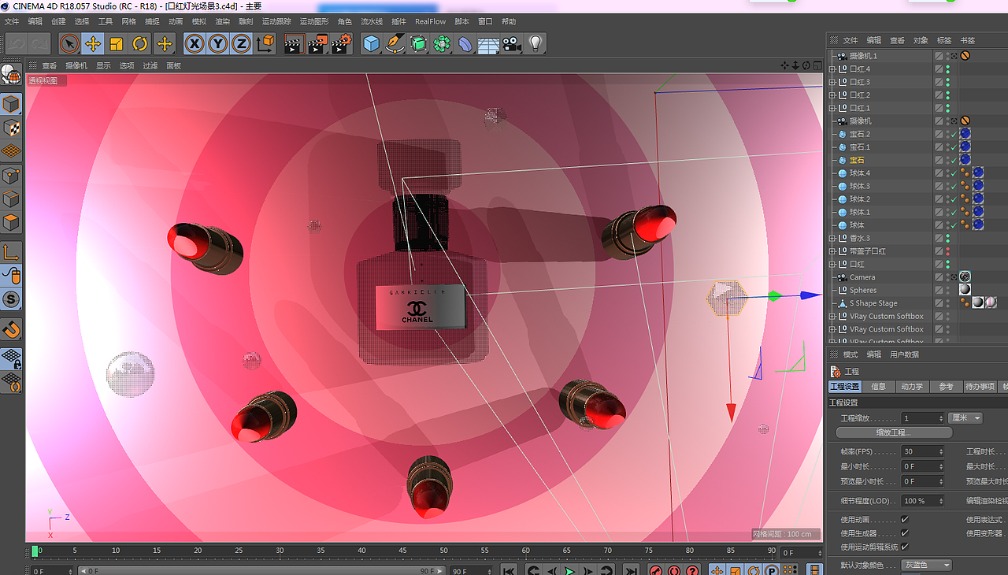Open the 摄像机 viewport menu

click(x=76, y=66)
